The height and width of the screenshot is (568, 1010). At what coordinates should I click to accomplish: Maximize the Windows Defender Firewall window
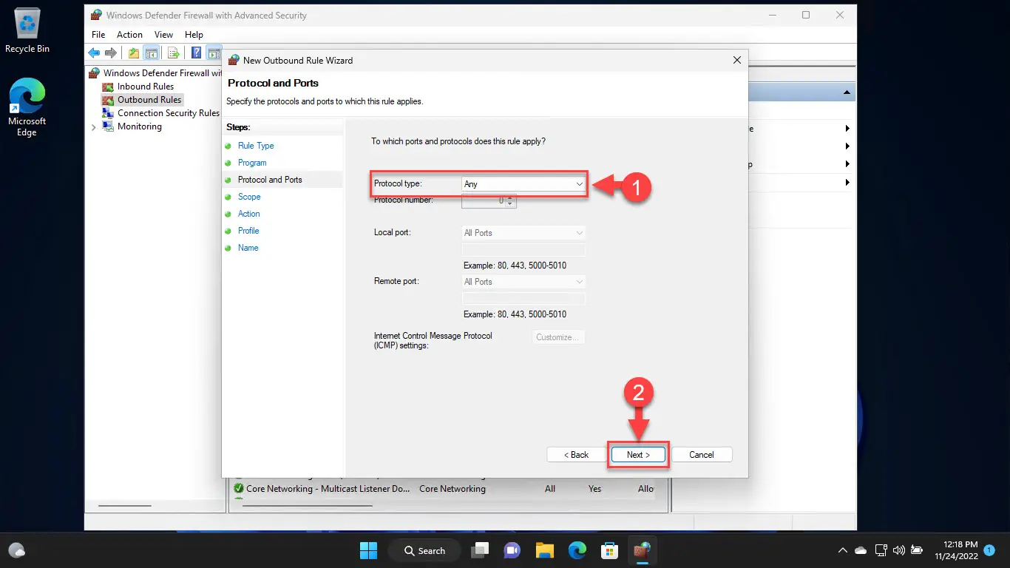[x=805, y=15]
